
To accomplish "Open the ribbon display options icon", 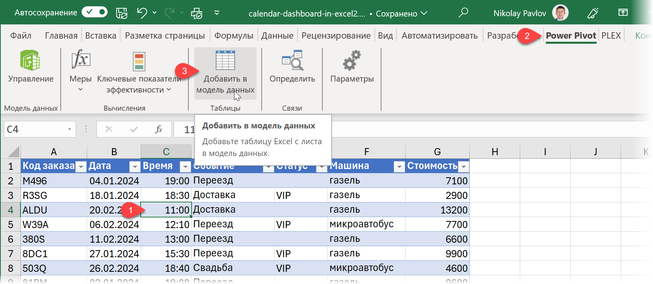I will pyautogui.click(x=623, y=13).
